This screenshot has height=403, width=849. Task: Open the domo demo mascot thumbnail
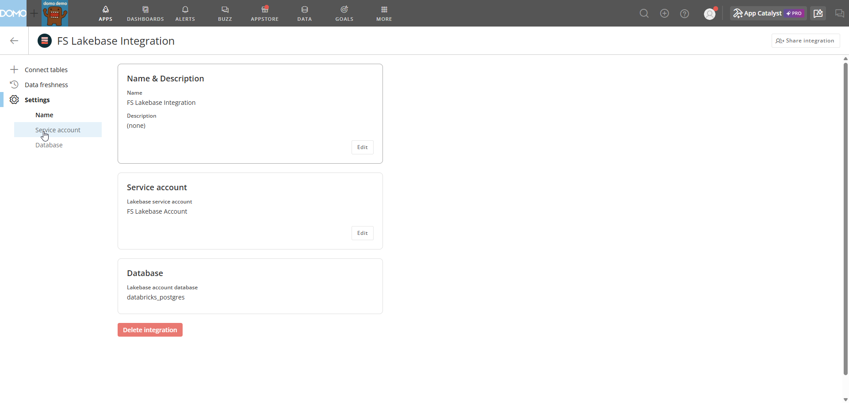tap(55, 13)
